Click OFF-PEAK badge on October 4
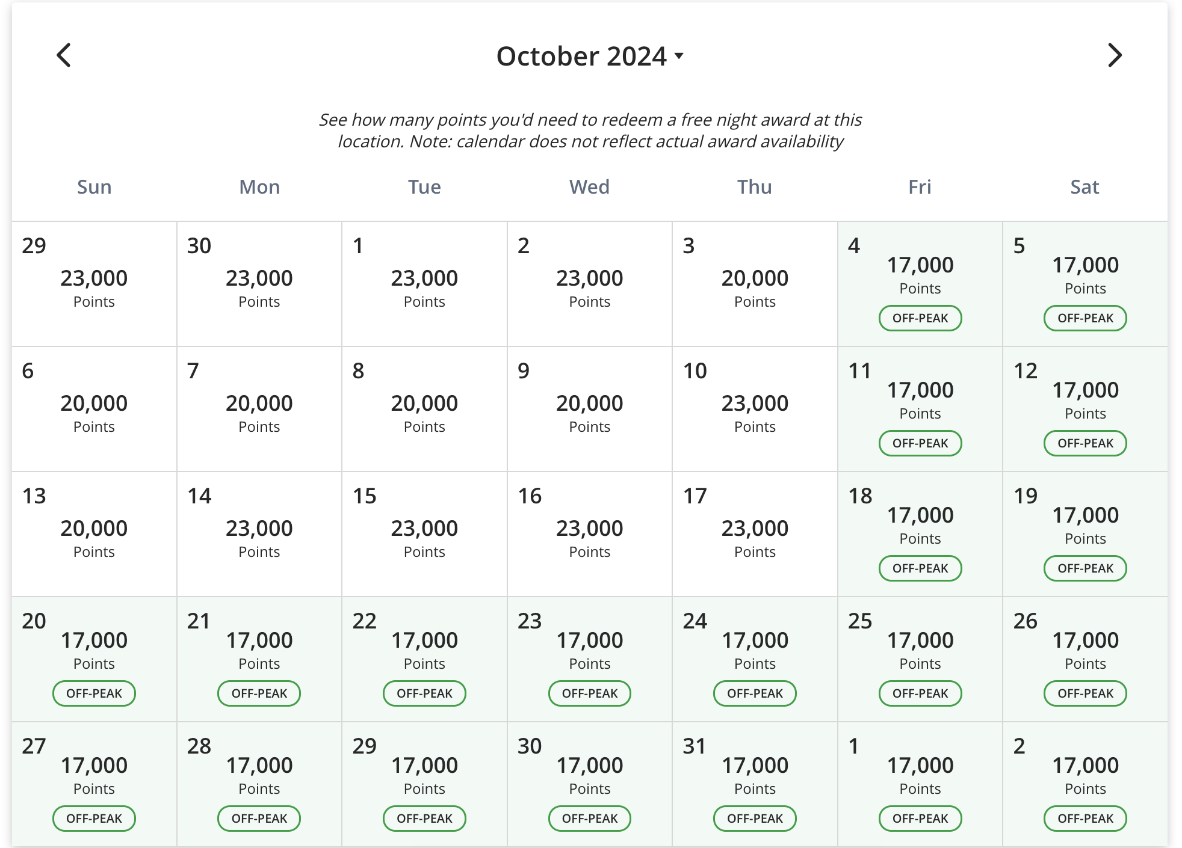The height and width of the screenshot is (848, 1182). 920,318
